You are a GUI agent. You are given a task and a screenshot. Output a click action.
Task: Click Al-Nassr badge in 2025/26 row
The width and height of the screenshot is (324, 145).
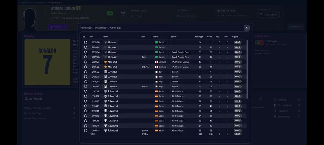pyautogui.click(x=106, y=42)
